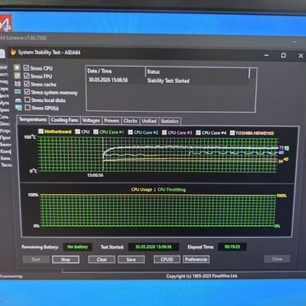
Task: Toggle the CPU Core #3 graph checkbox
Action: tap(165, 132)
